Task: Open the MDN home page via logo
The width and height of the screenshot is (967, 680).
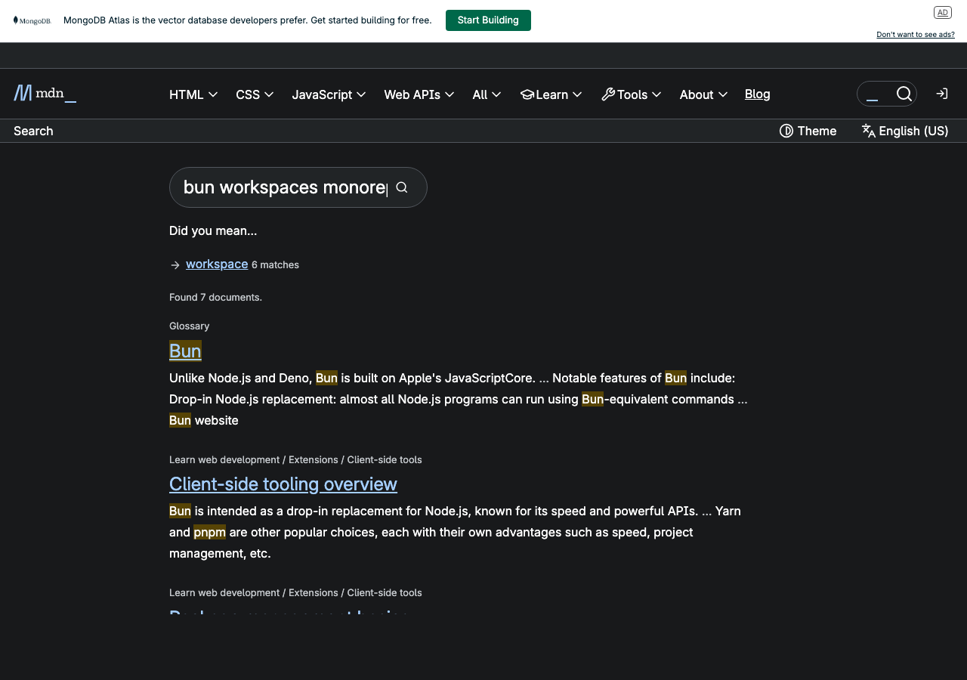Action: click(x=44, y=93)
